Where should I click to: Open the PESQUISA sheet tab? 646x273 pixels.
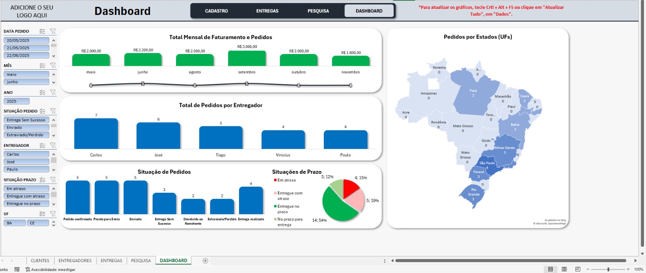click(141, 260)
